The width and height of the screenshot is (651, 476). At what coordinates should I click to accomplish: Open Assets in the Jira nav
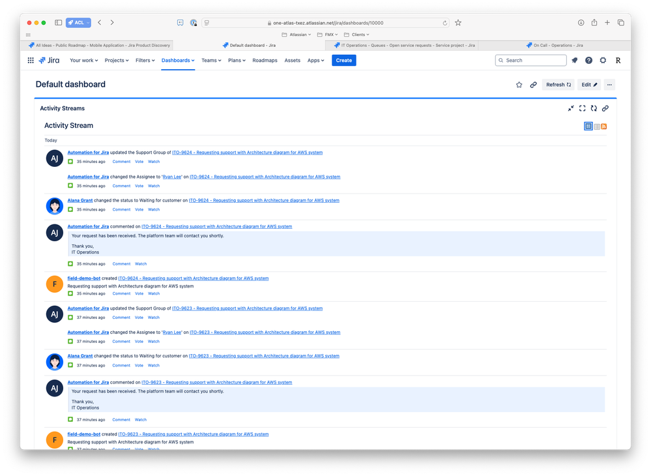tap(292, 60)
